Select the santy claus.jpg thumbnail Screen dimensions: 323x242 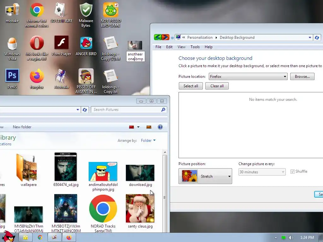pos(140,208)
